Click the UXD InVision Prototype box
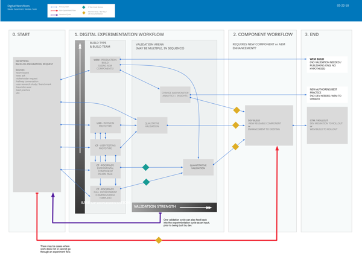 (x=105, y=125)
